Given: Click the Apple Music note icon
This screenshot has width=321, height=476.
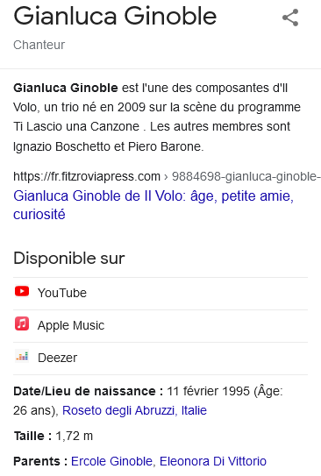Looking at the screenshot, I should point(22,323).
